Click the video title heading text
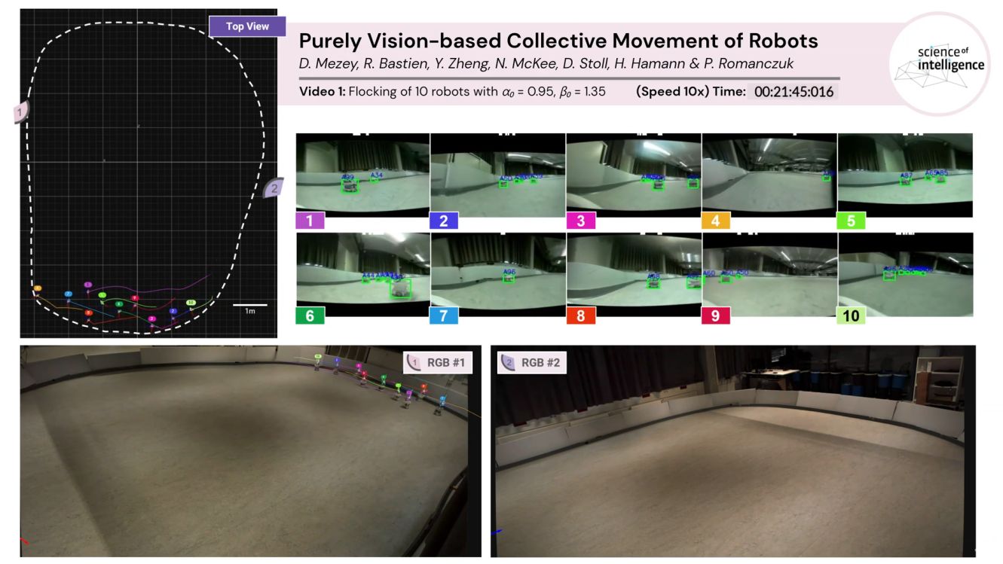Image resolution: width=1003 pixels, height=564 pixels. tap(558, 41)
